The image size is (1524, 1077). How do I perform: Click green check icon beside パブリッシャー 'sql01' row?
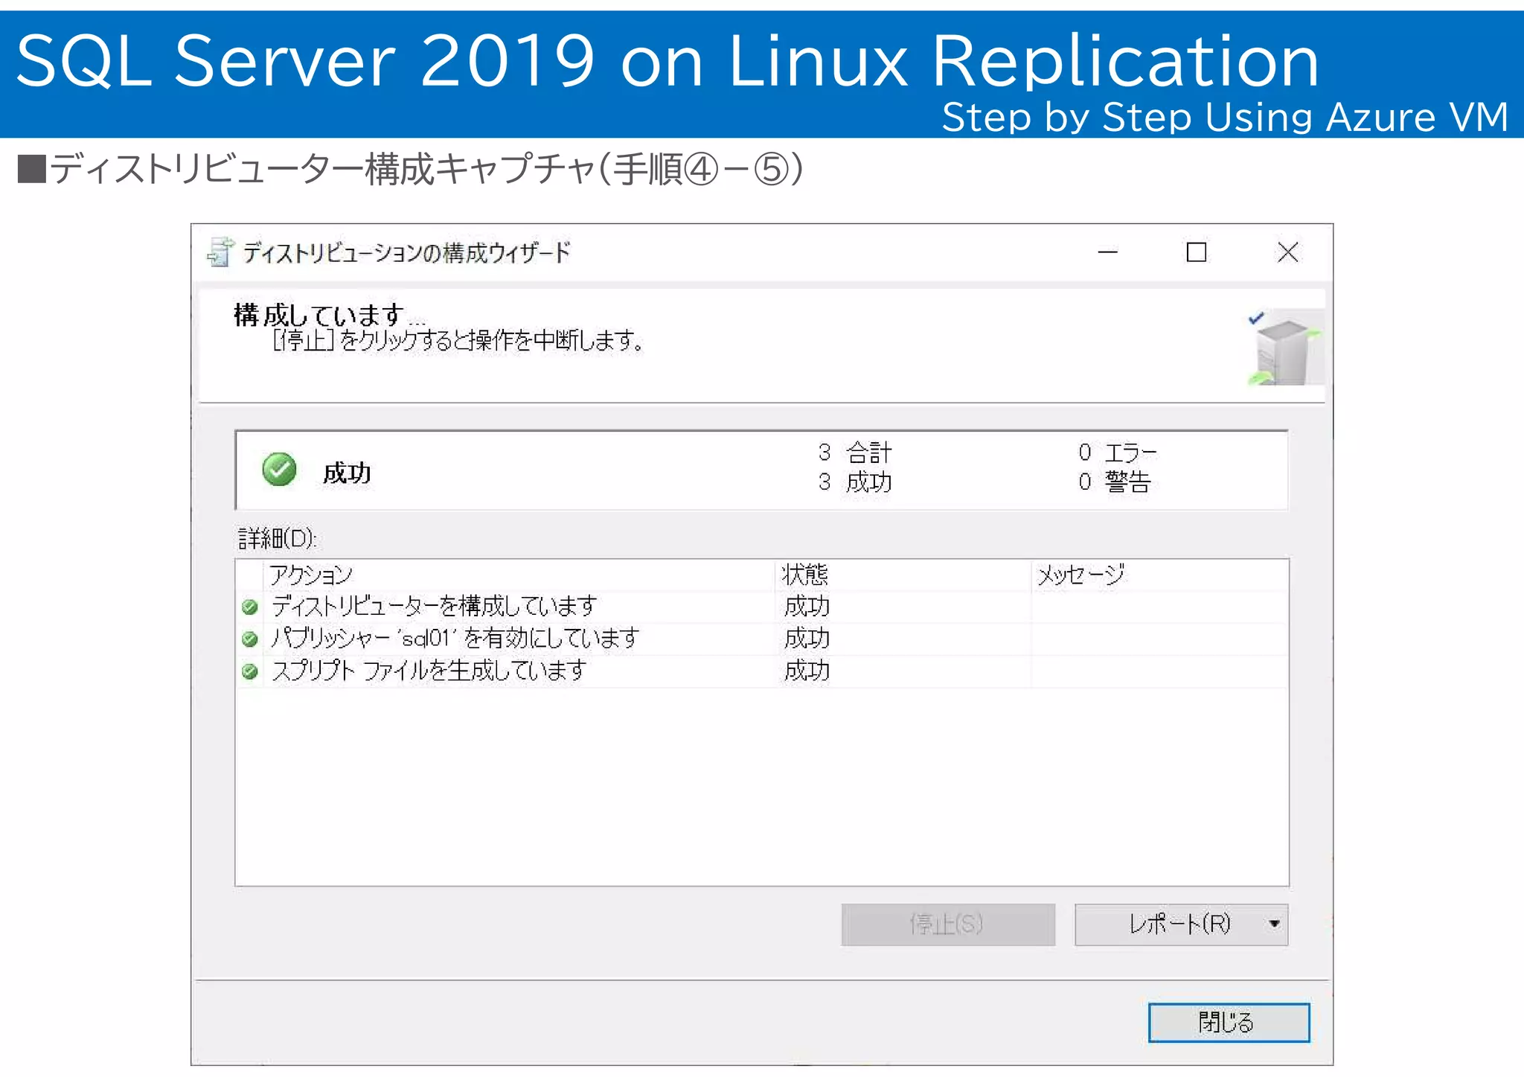pos(250,639)
